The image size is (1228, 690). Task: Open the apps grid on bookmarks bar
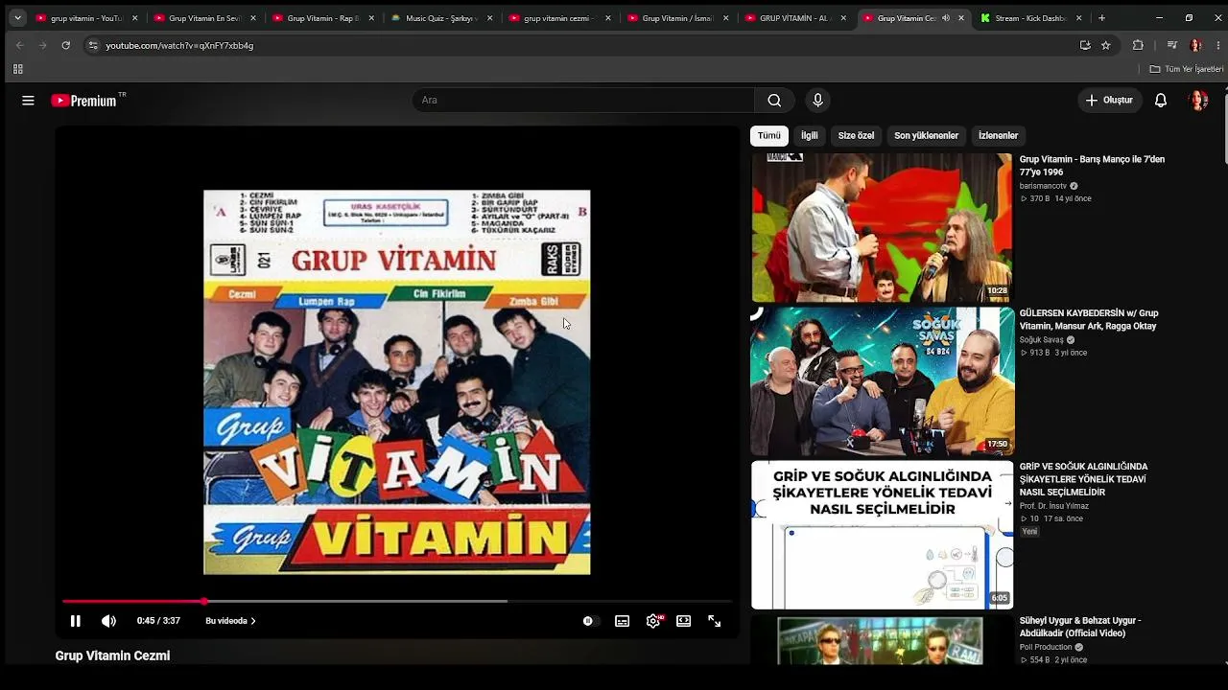point(17,69)
